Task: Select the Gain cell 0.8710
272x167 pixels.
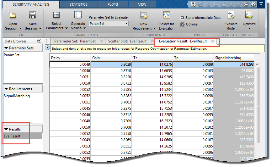Action: pyautogui.click(x=111, y=71)
